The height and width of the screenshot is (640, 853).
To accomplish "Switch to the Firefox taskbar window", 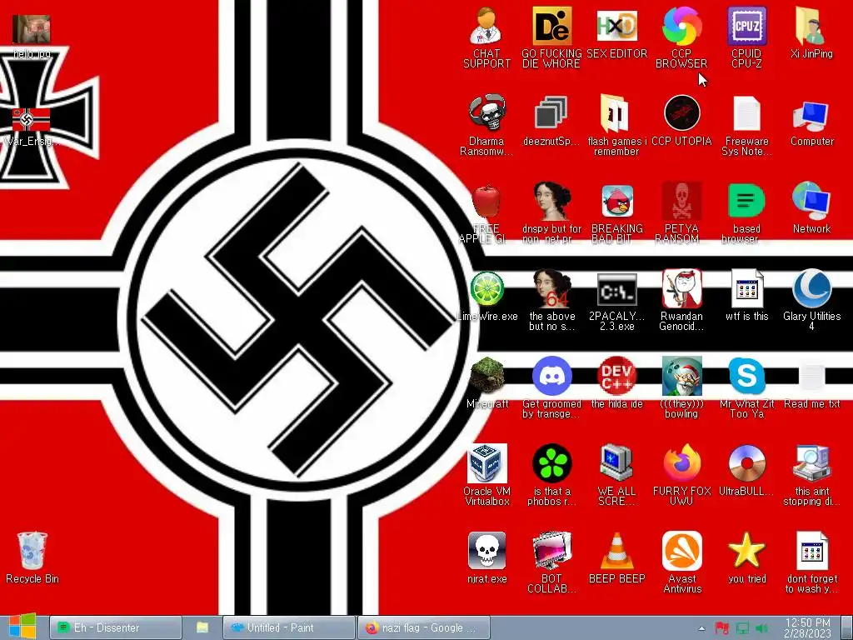I will click(x=424, y=627).
